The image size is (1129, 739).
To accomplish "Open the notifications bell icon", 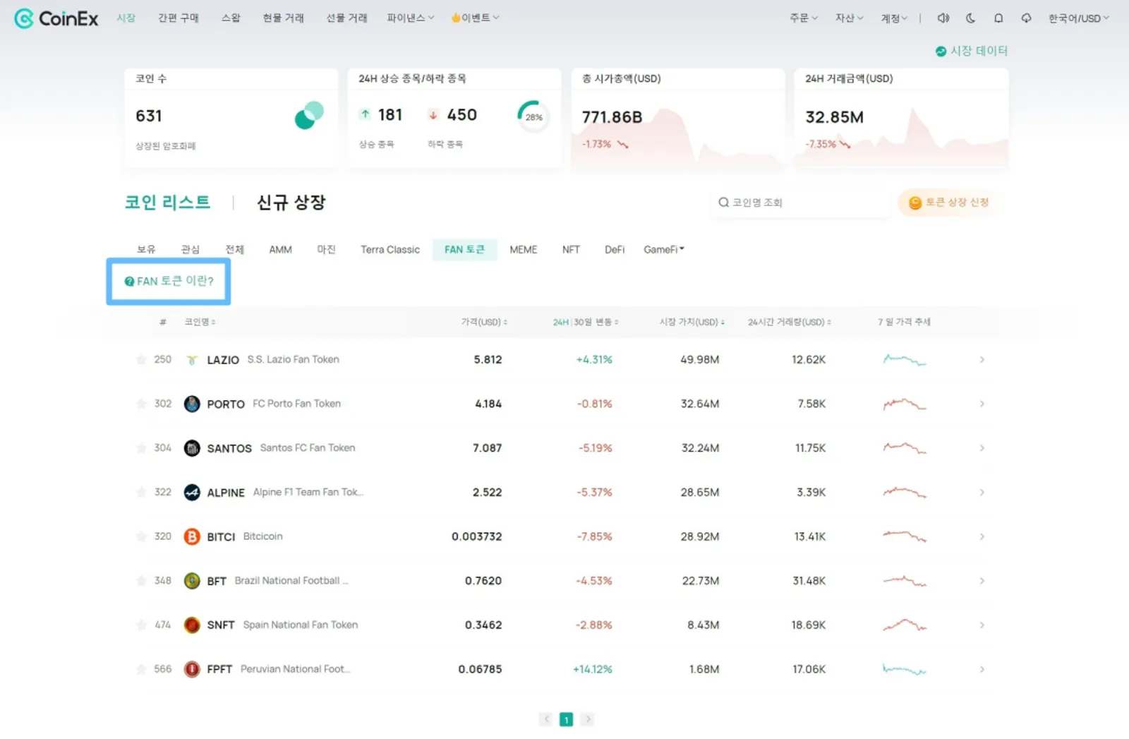I will [998, 18].
